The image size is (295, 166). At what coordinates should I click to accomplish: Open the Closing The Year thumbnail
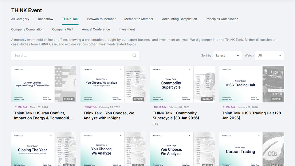click(44, 150)
